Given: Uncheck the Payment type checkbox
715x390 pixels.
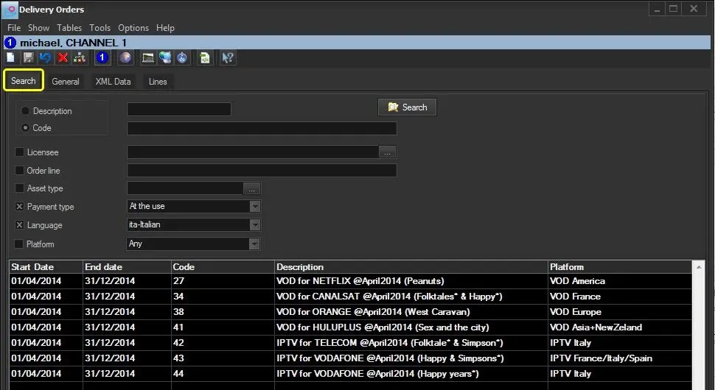Looking at the screenshot, I should [20, 207].
